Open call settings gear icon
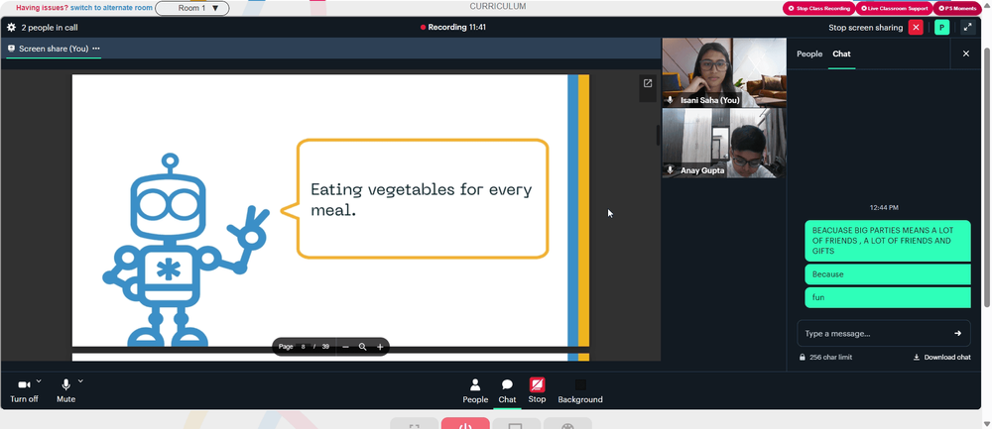992x429 pixels. [x=11, y=28]
